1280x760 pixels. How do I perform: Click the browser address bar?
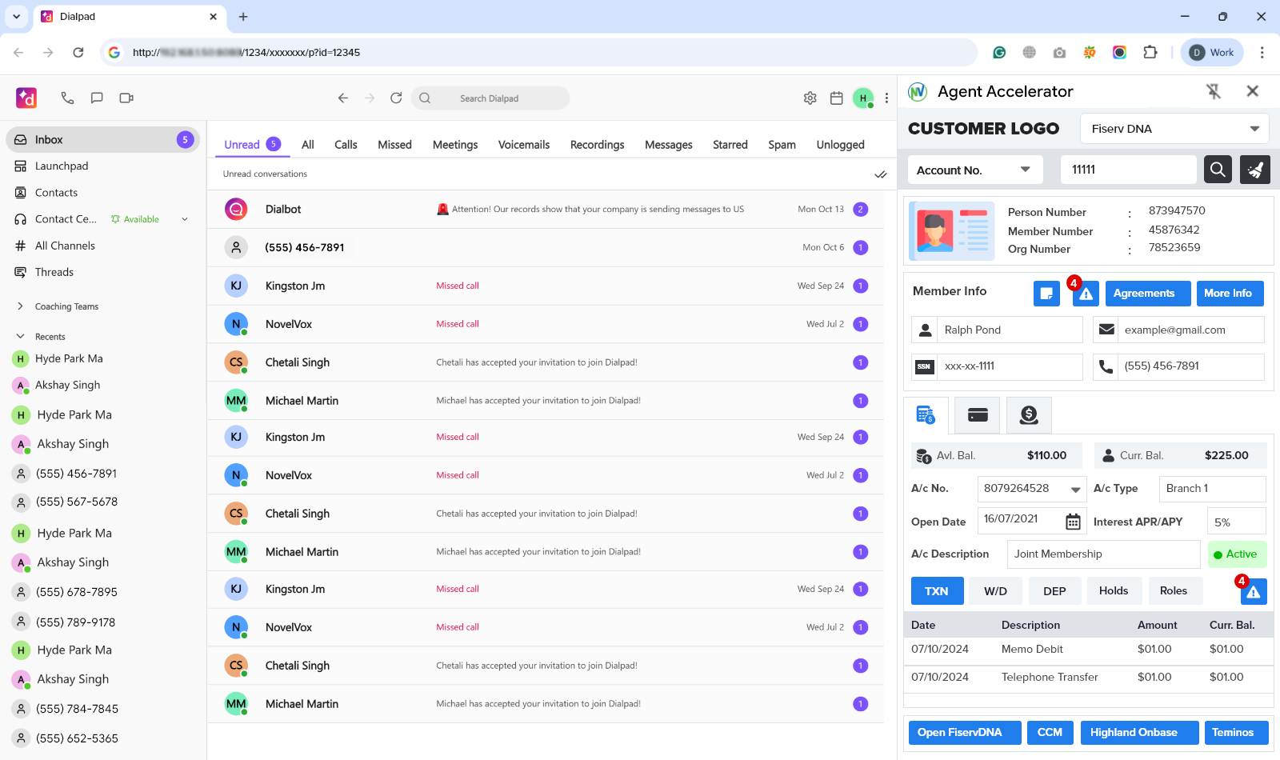click(538, 53)
